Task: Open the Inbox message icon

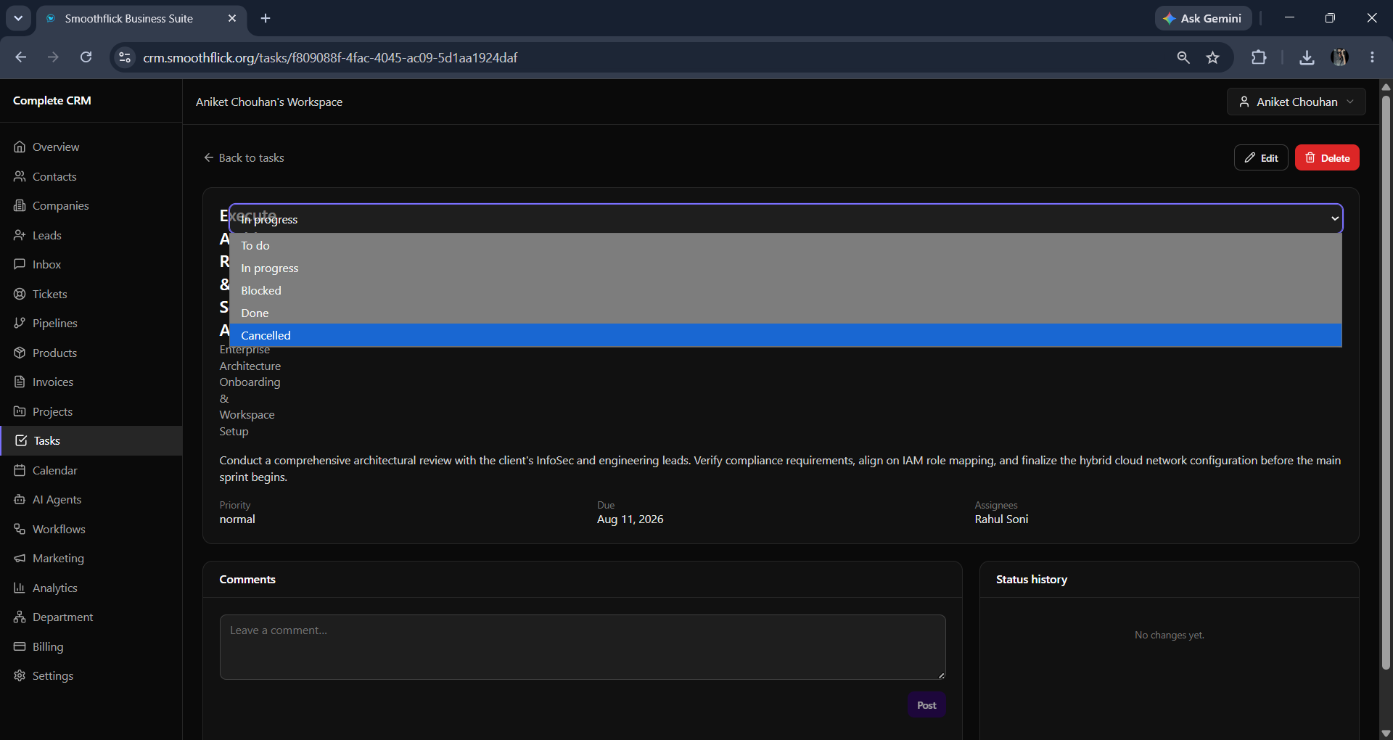Action: pos(20,264)
